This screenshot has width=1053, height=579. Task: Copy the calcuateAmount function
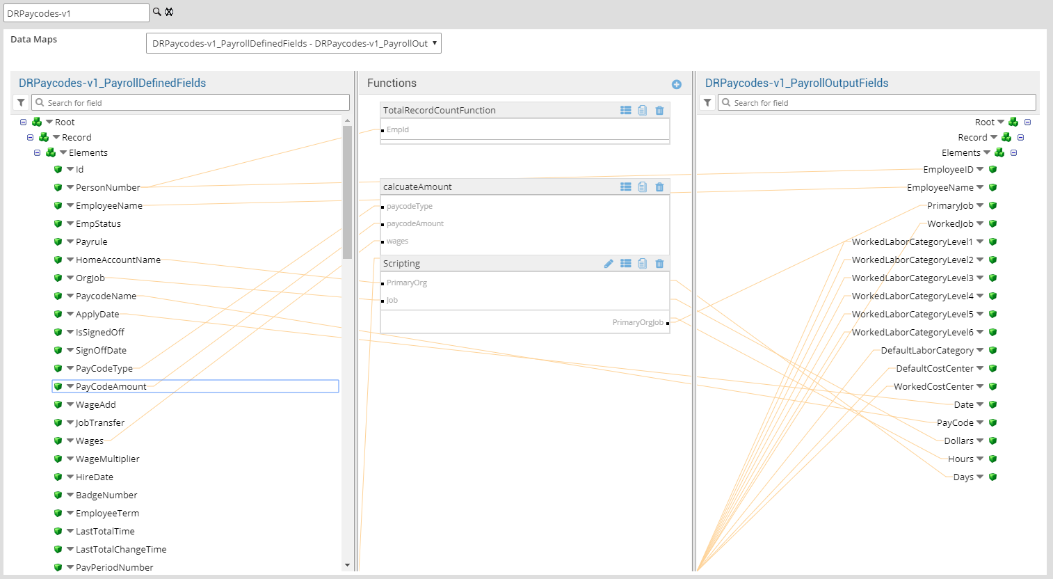pos(642,187)
